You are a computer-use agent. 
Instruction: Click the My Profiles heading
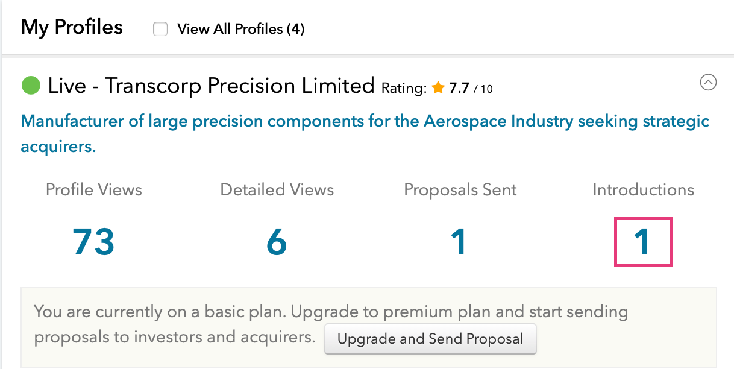point(72,27)
